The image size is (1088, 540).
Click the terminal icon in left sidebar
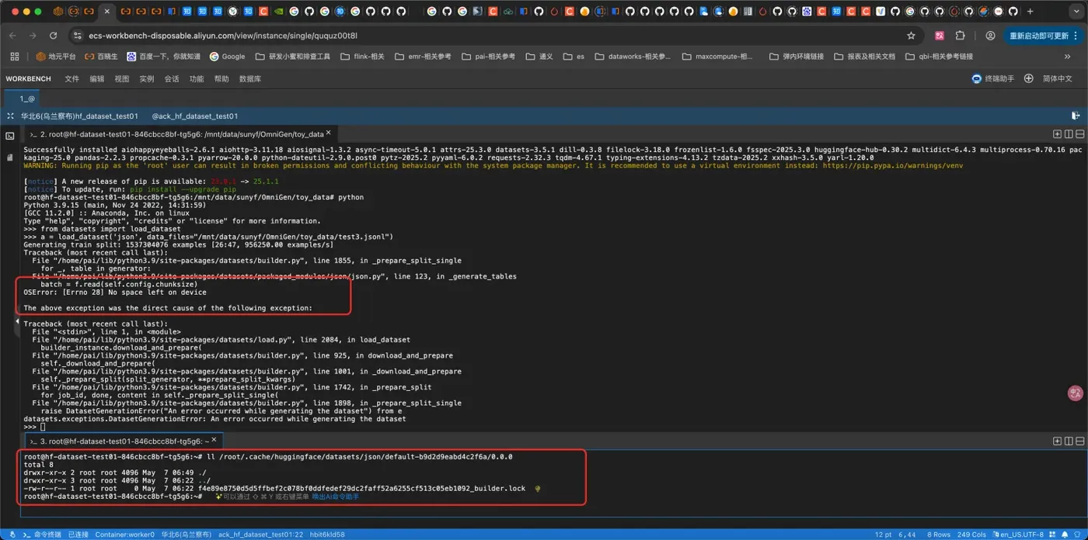point(9,136)
